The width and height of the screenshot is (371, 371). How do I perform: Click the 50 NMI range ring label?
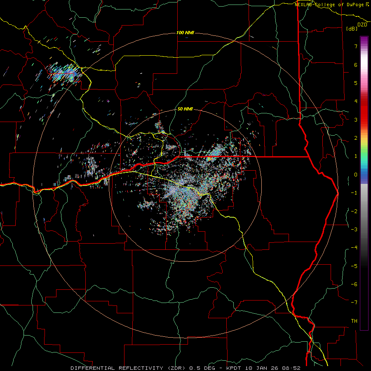[185, 109]
